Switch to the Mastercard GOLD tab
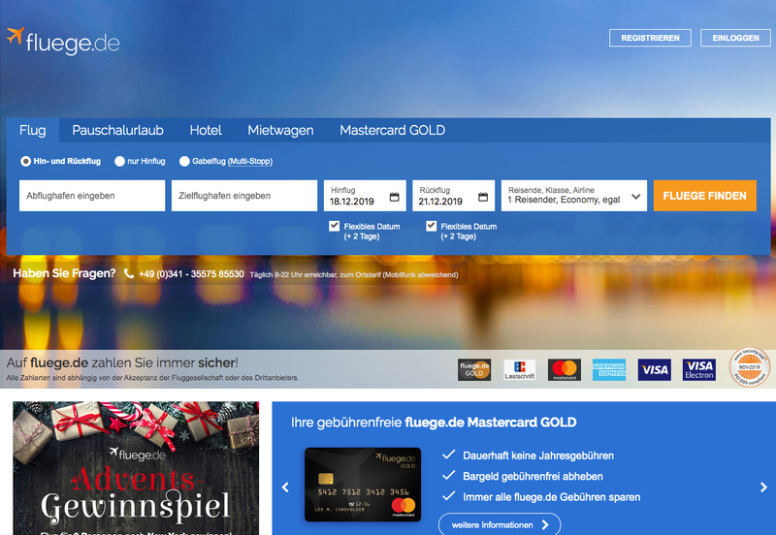Screen dimensions: 776x535 coord(393,130)
